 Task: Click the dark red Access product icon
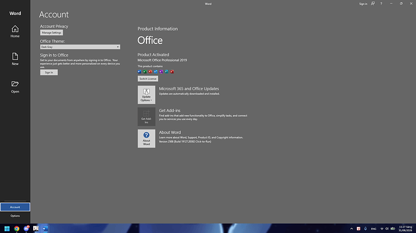coord(172,72)
